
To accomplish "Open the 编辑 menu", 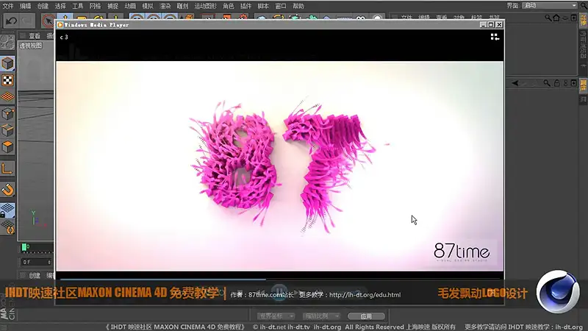I will click(26, 6).
